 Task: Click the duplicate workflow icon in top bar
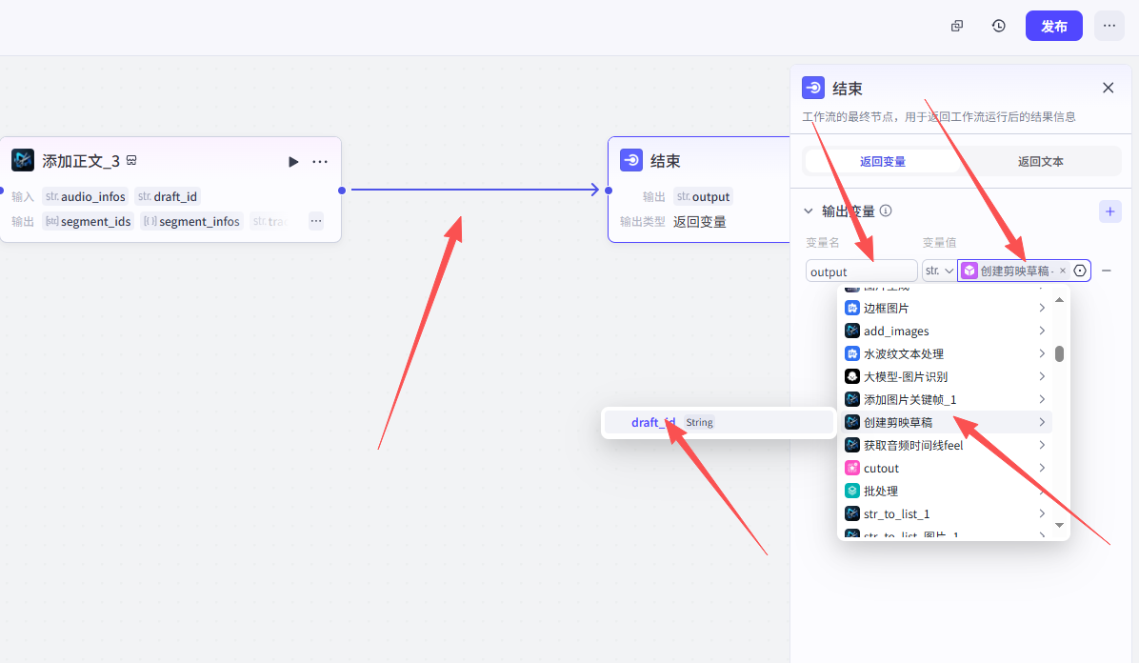click(x=957, y=26)
